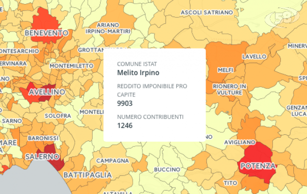Click the REDDITO IMPONIBILE PRO CAPITE heading

pyautogui.click(x=152, y=90)
